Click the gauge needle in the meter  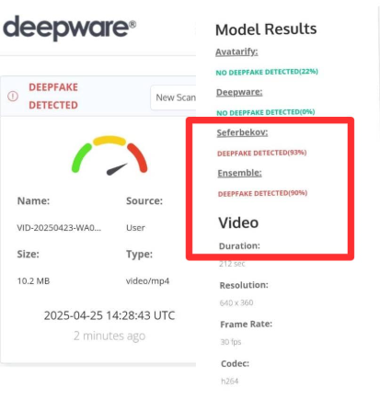tap(117, 169)
